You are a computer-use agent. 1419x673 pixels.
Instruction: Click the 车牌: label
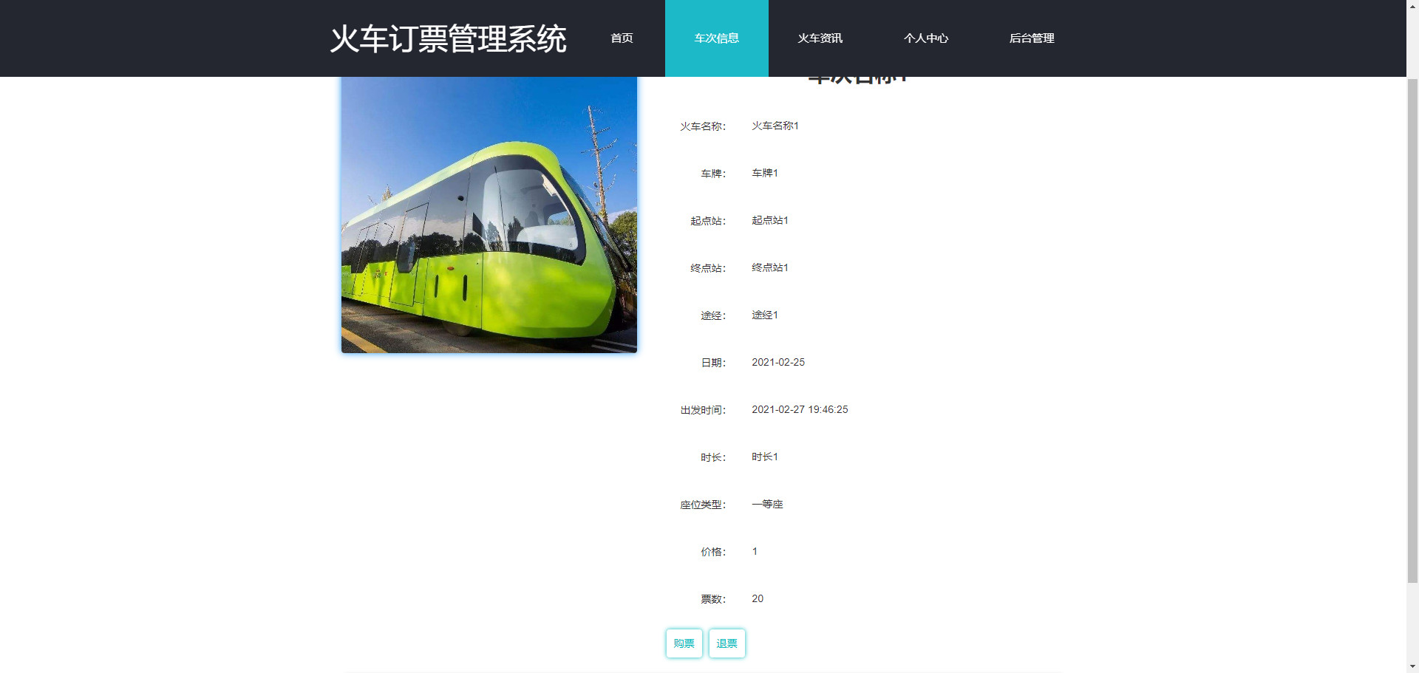click(x=713, y=174)
